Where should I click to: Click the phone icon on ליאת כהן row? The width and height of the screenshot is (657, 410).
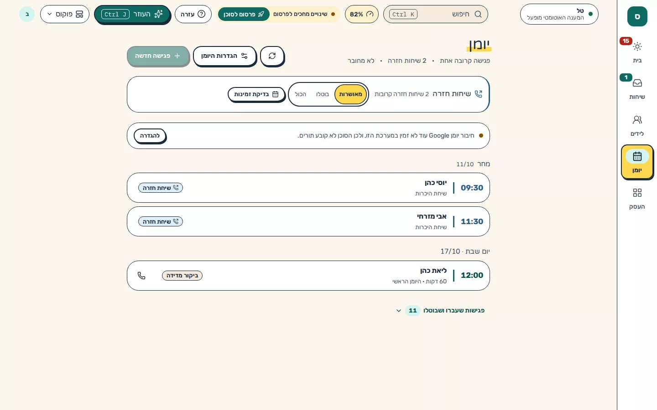[141, 276]
